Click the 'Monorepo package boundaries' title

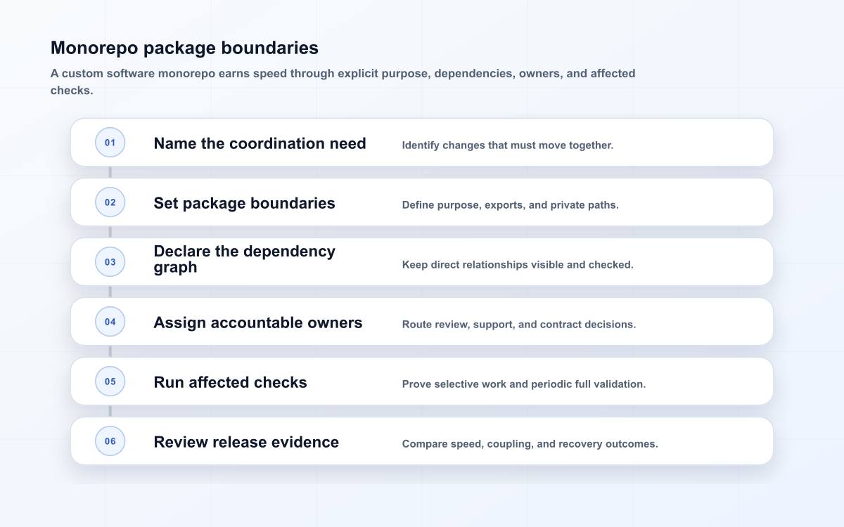pyautogui.click(x=184, y=48)
